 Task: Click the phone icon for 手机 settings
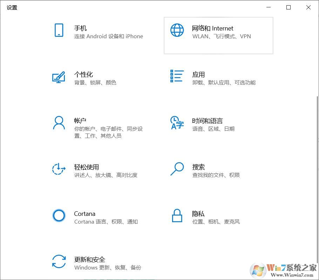[x=59, y=31]
